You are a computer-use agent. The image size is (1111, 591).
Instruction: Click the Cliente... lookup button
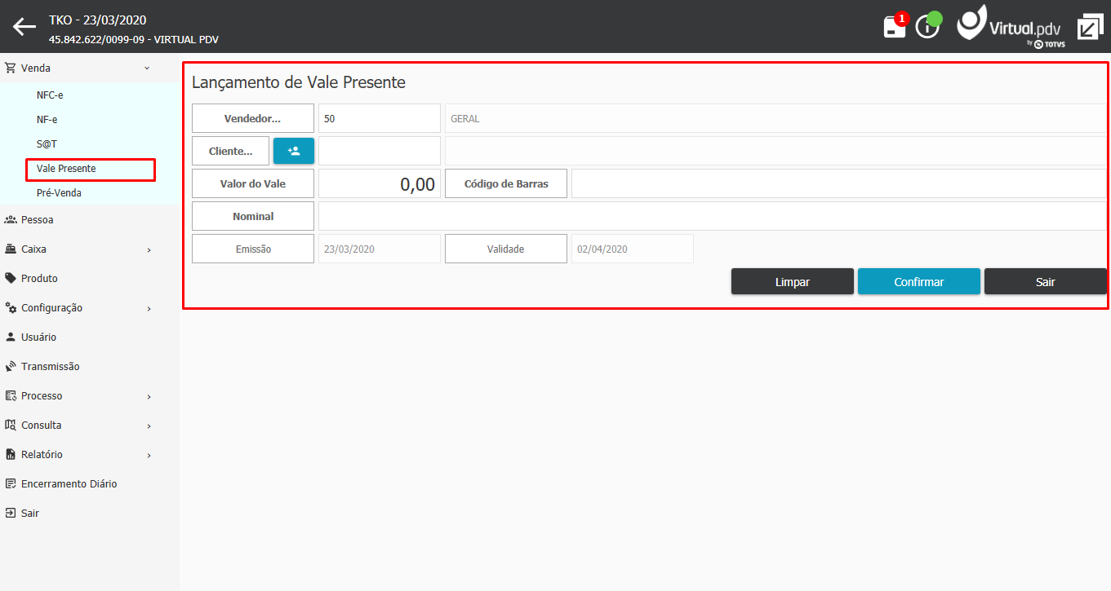click(230, 151)
